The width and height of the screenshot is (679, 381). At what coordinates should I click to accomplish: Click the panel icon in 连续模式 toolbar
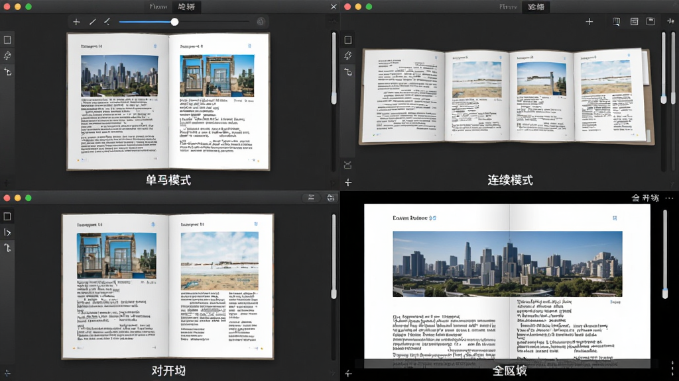click(650, 21)
